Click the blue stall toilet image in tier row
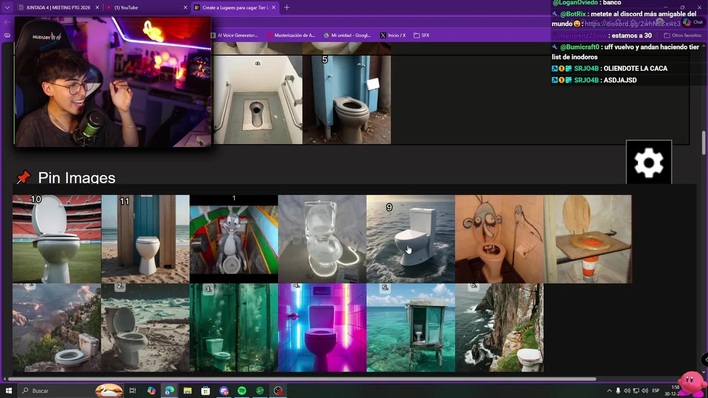This screenshot has width=708, height=398. click(347, 99)
